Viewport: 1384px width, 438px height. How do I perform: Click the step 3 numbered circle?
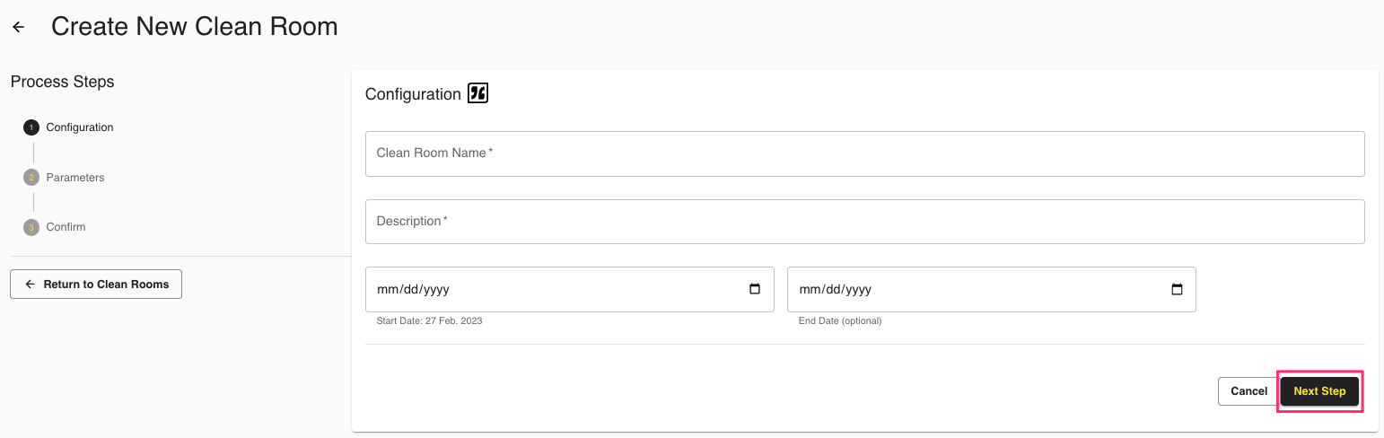pos(31,227)
